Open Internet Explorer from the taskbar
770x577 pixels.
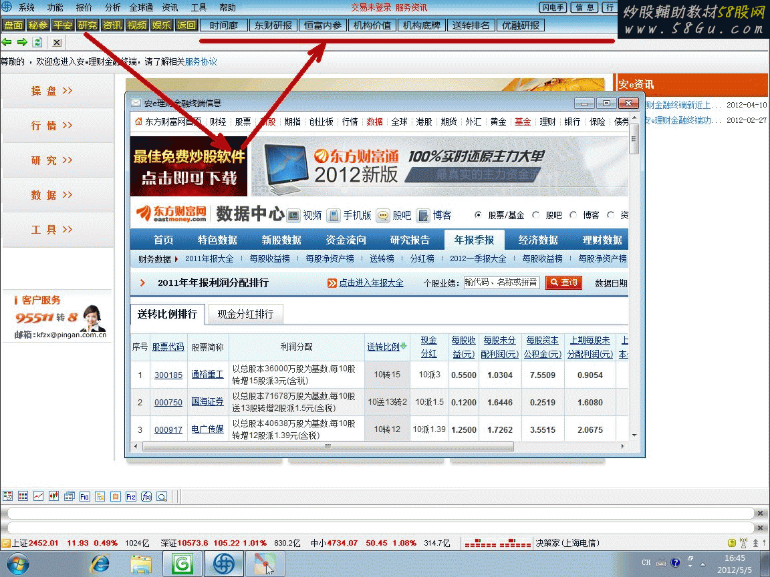click(x=100, y=564)
